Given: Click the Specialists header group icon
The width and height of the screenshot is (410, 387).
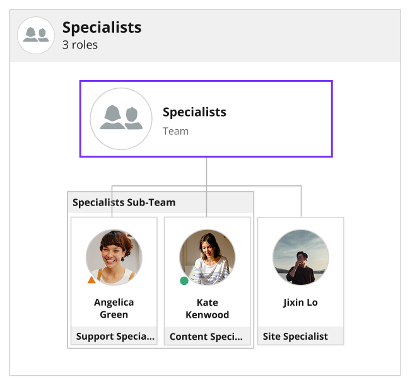Looking at the screenshot, I should click(x=36, y=35).
